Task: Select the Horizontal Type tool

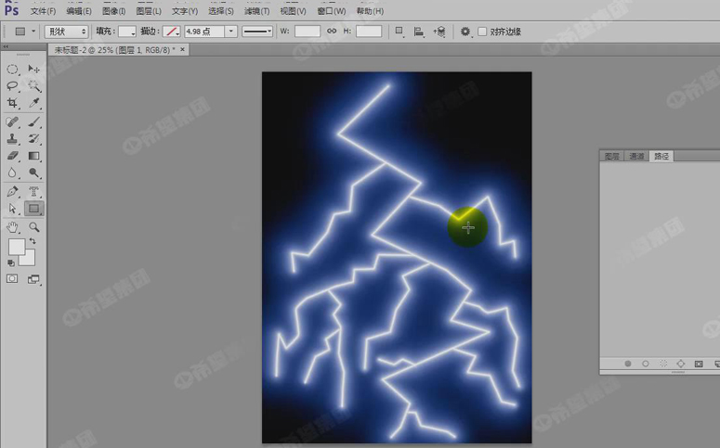Action: [34, 192]
